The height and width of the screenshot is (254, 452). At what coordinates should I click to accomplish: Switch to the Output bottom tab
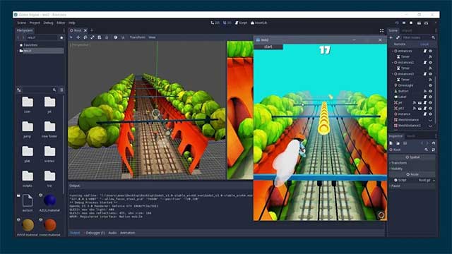click(x=75, y=233)
